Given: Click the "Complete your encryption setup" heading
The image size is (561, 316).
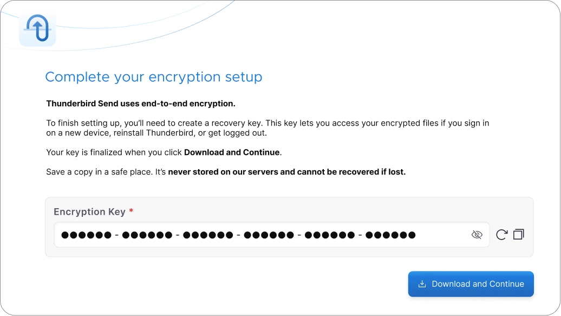Looking at the screenshot, I should click(153, 77).
